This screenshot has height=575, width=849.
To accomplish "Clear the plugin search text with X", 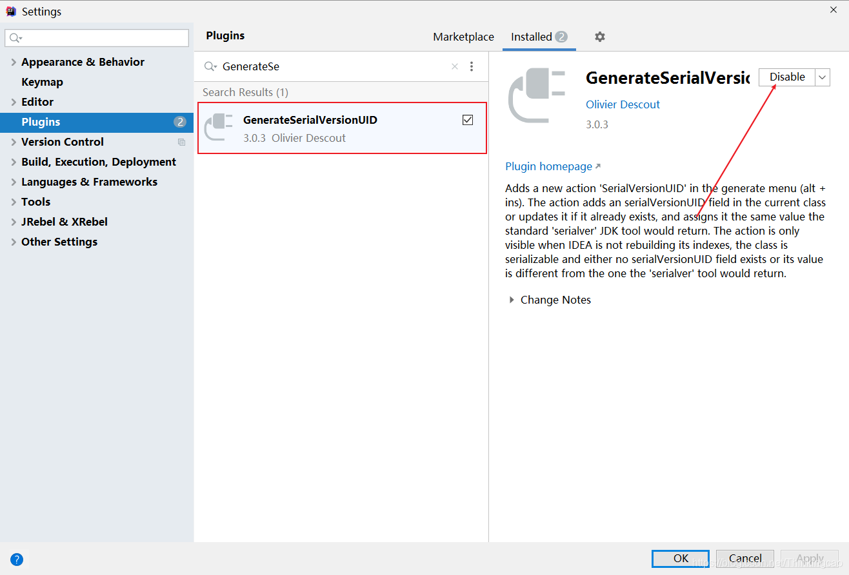I will (x=455, y=66).
